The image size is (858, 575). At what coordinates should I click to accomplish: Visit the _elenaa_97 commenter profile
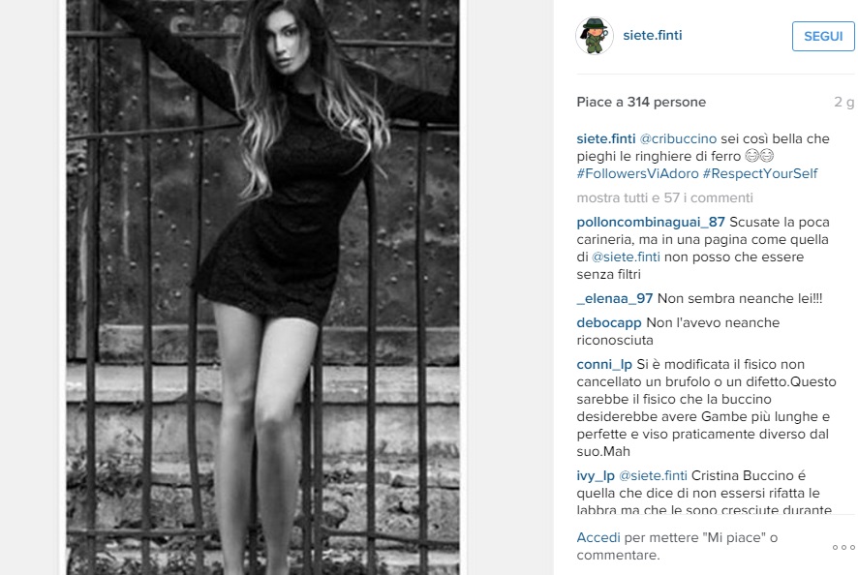click(615, 298)
